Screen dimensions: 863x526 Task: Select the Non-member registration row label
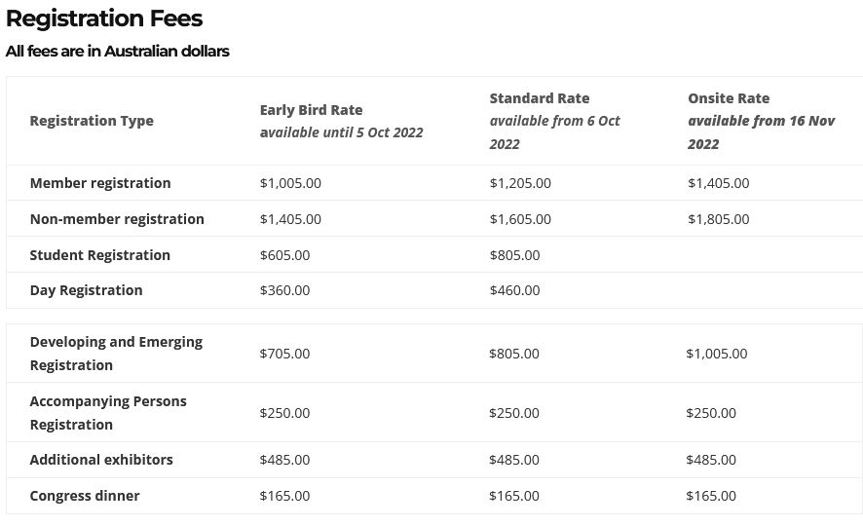coord(117,219)
